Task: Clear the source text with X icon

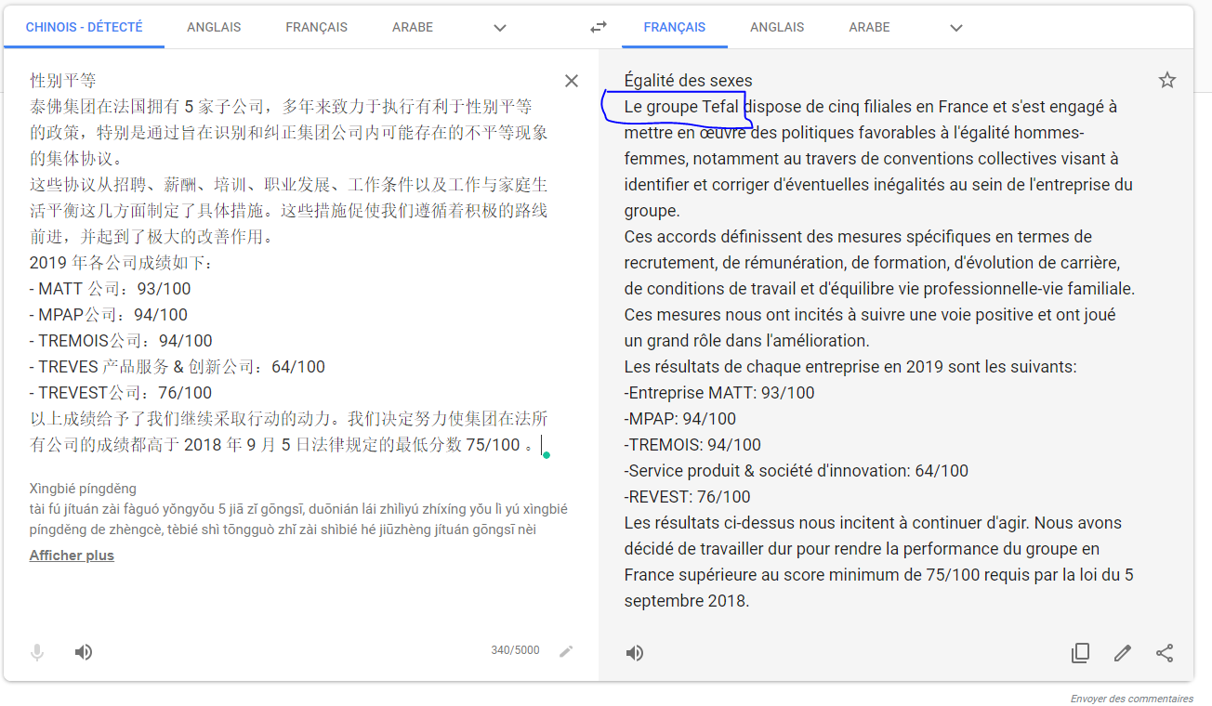Action: click(x=572, y=81)
